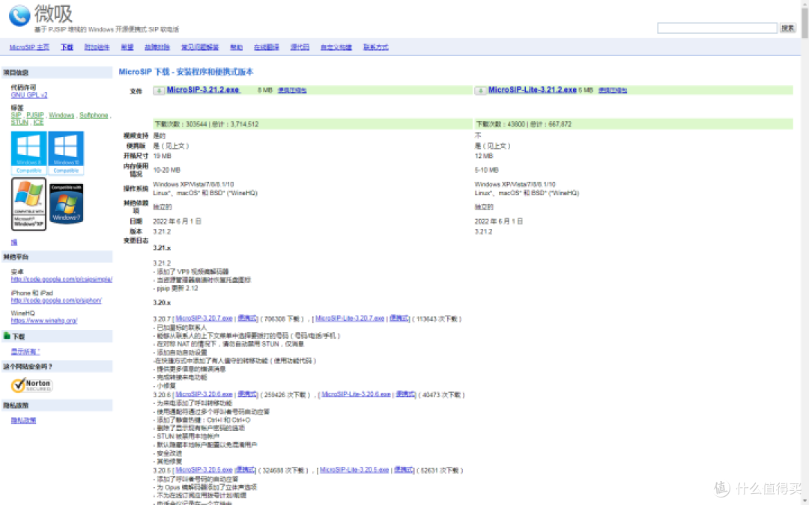Open the 隐私政策 link in sidebar
Screen dimensions: 809x505
coord(23,420)
